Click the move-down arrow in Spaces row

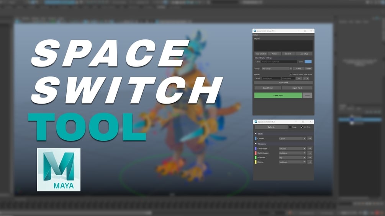[307, 78]
